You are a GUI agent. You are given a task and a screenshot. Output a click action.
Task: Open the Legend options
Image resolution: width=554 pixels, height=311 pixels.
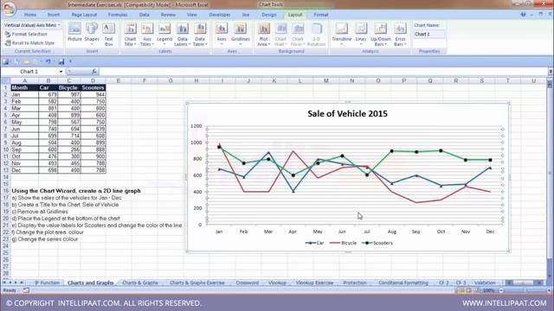pos(164,35)
